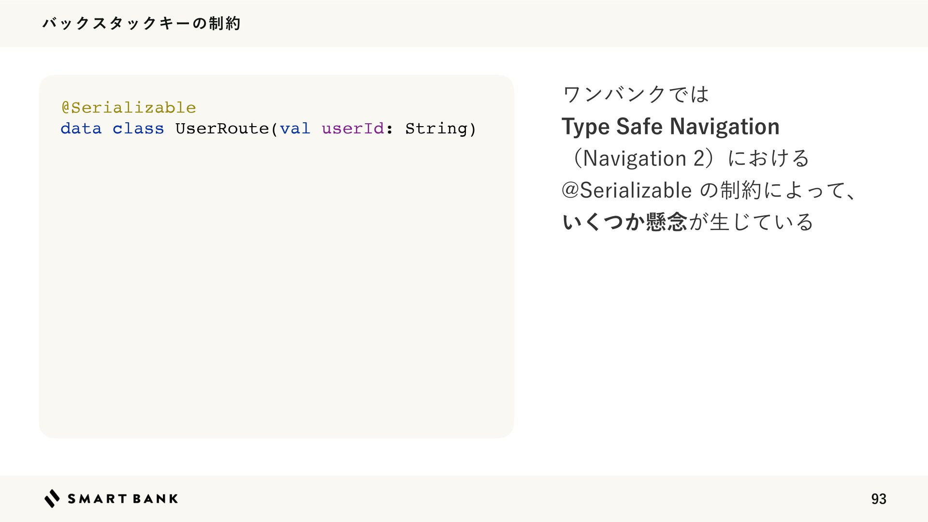The image size is (928, 522).
Task: Click the slide title バックスタックキーの制約
Action: pyautogui.click(x=141, y=23)
